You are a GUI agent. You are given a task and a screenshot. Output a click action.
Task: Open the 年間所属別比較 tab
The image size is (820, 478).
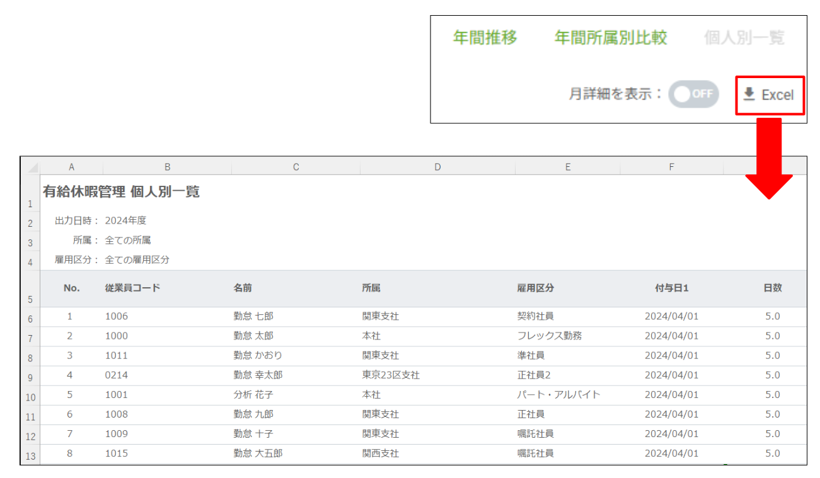[610, 38]
